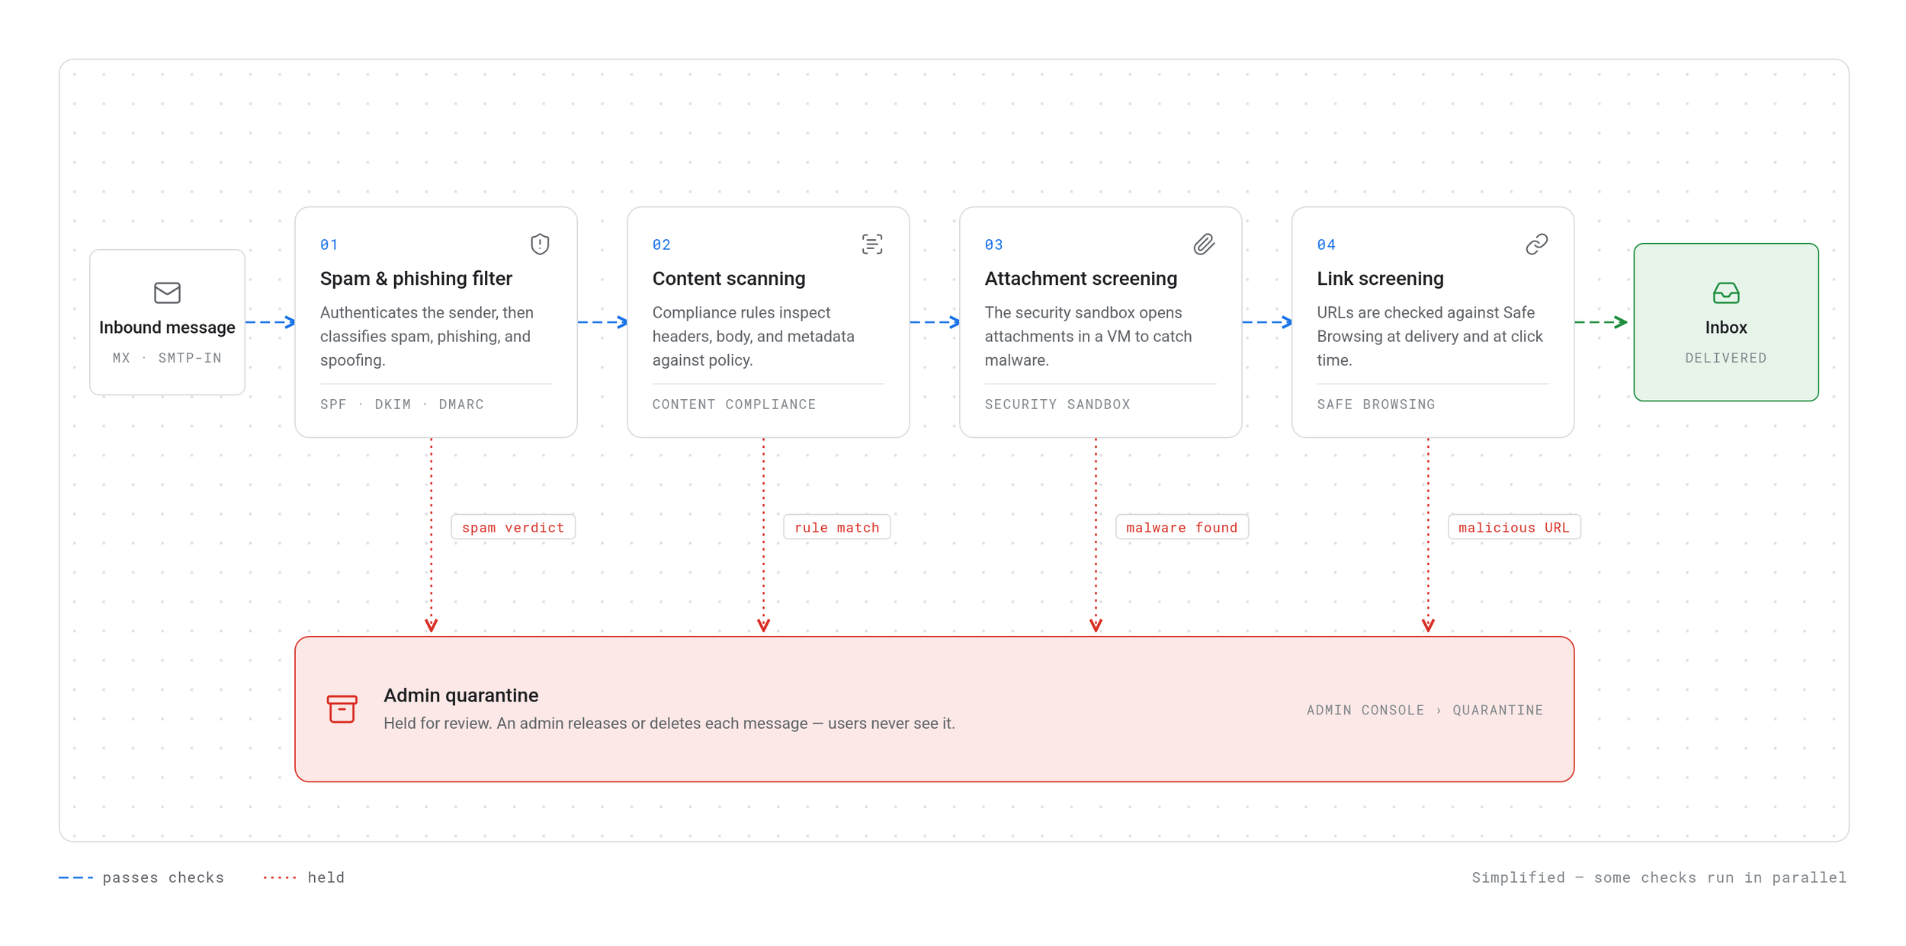Click the chain link icon on Link screening

click(x=1537, y=244)
